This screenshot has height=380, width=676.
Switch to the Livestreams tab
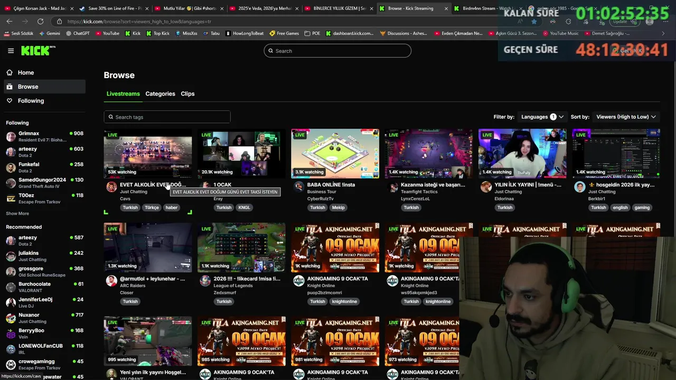point(123,93)
